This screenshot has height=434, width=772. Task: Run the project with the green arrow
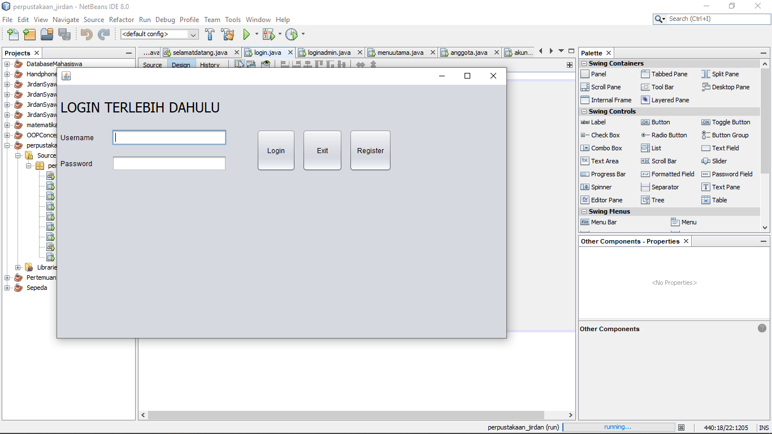(247, 34)
